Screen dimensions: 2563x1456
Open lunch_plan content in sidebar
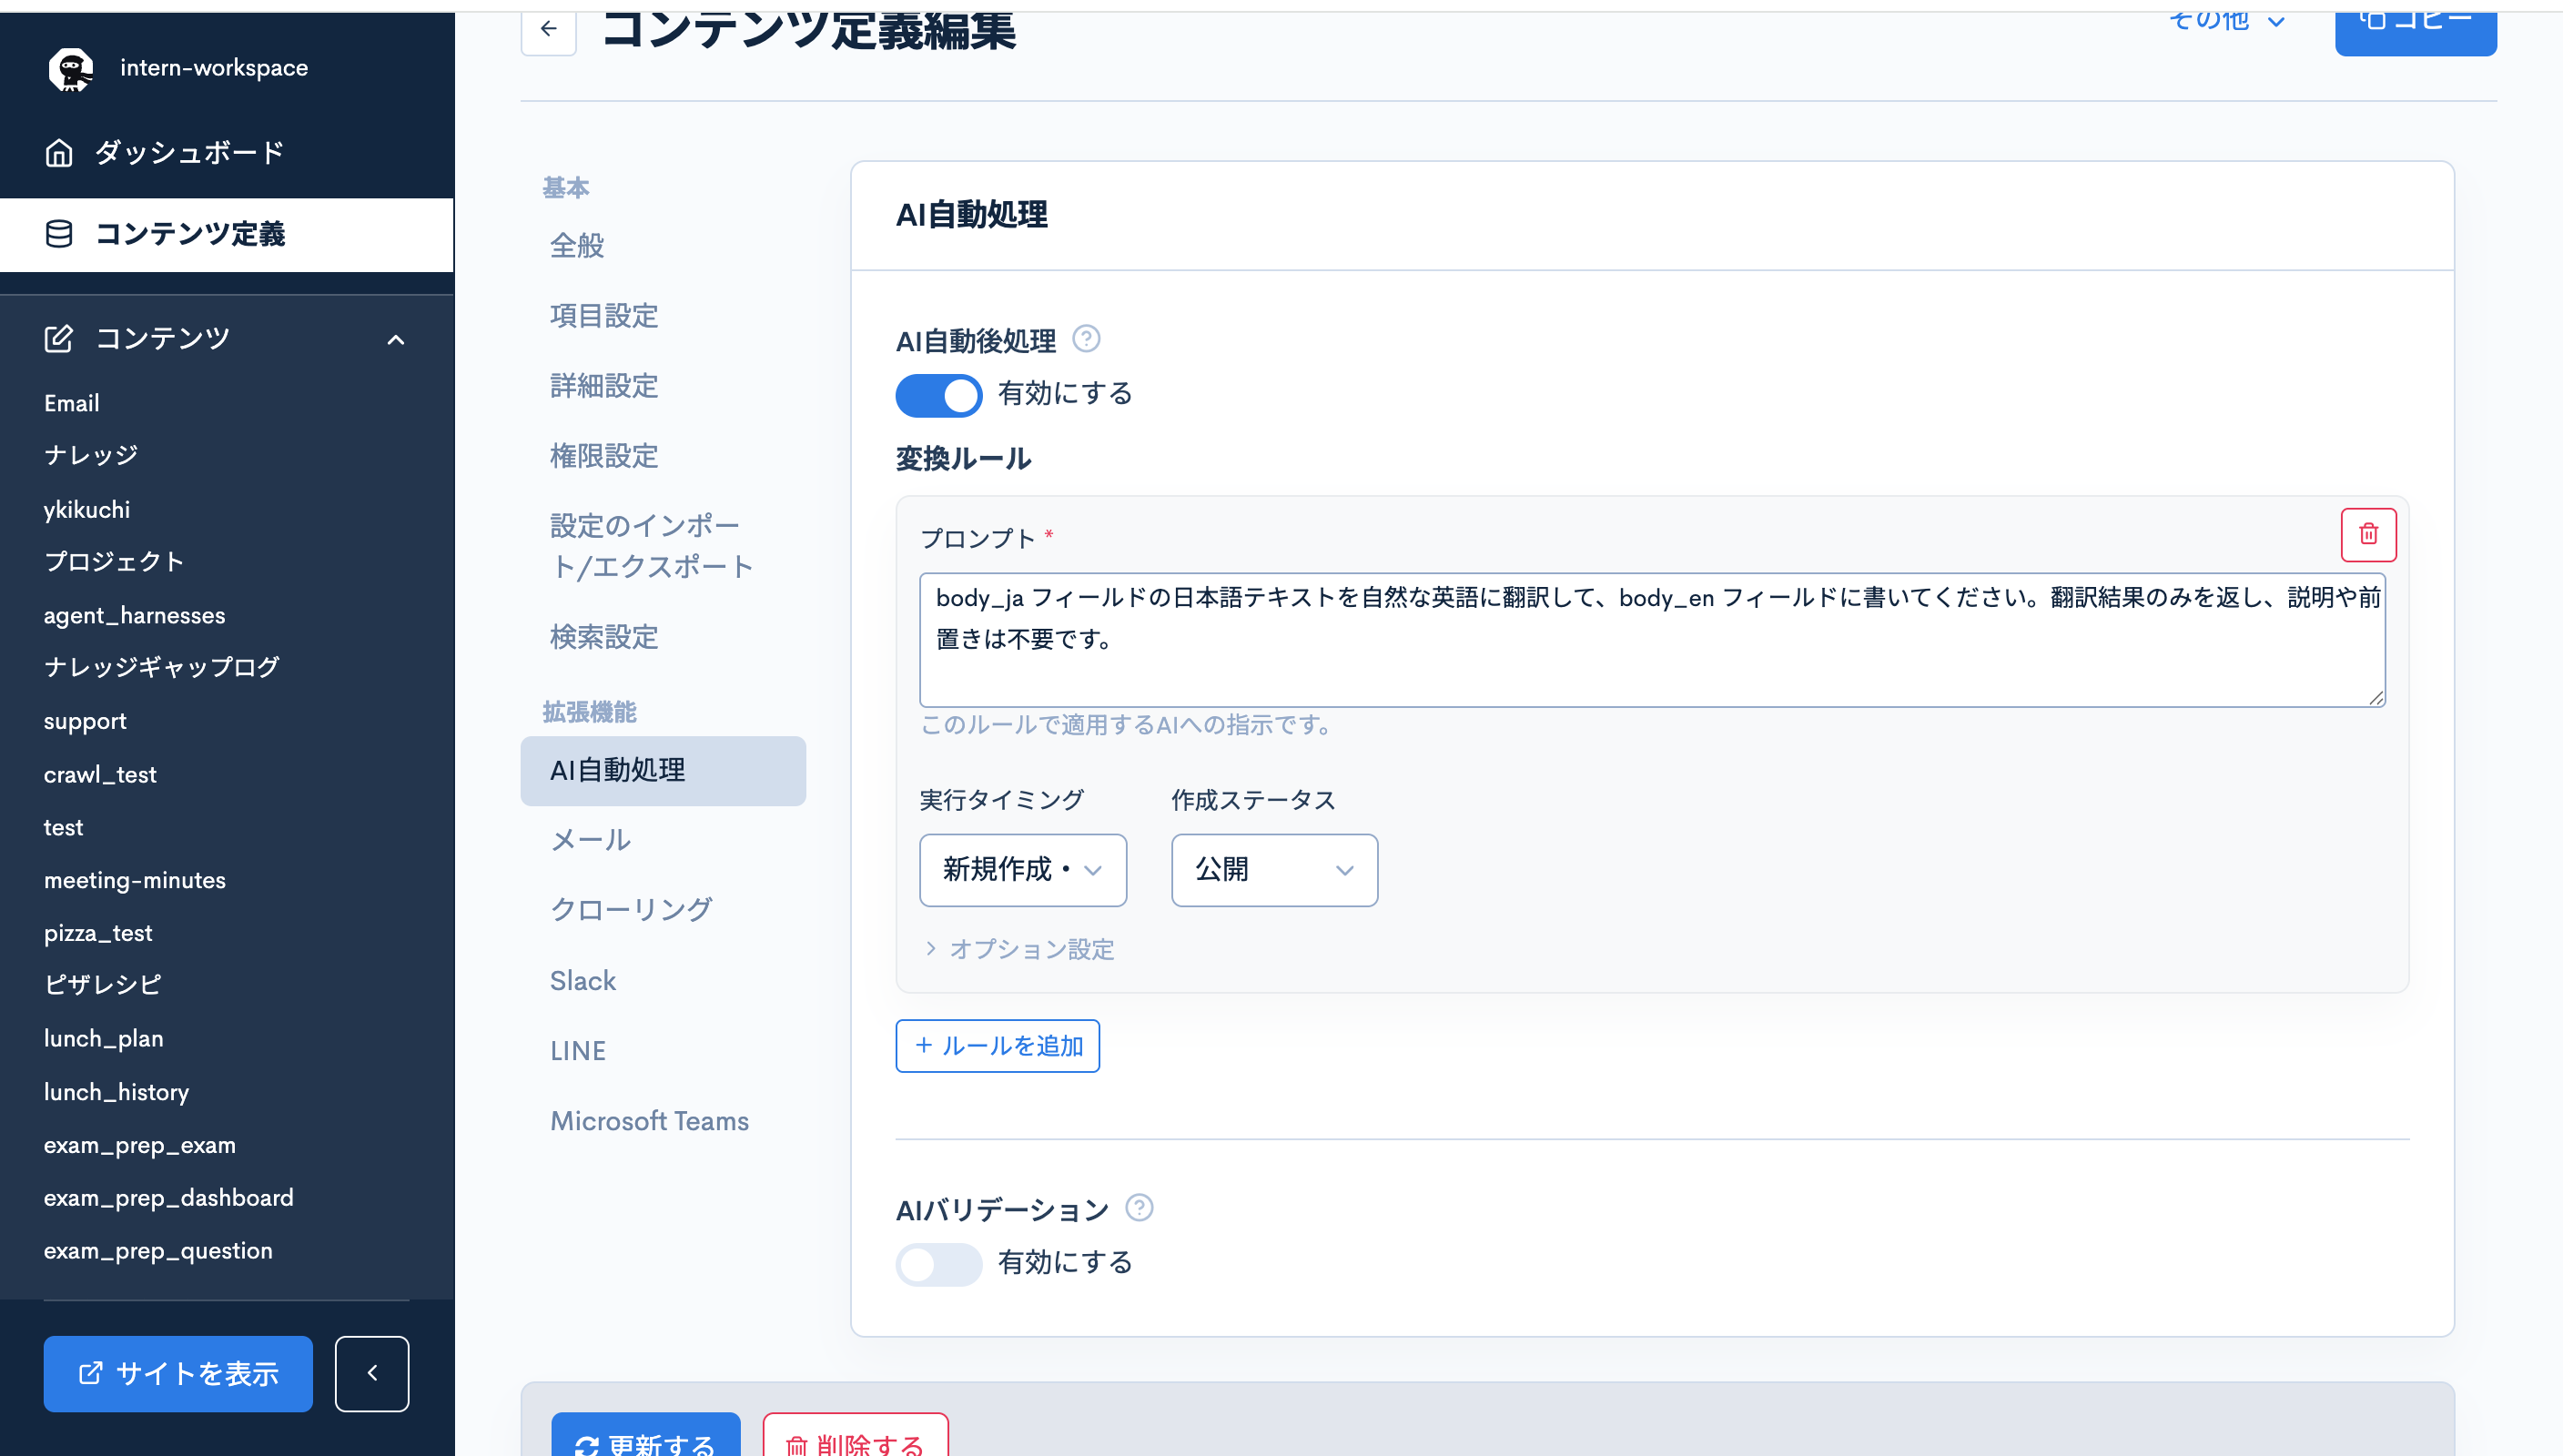point(103,1038)
